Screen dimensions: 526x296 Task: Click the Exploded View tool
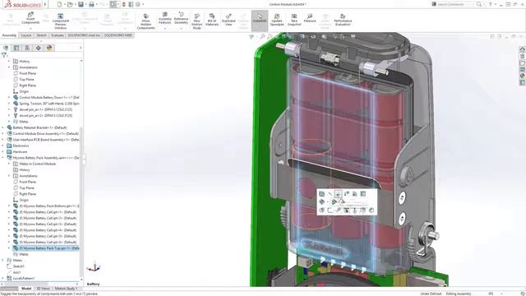pos(228,20)
